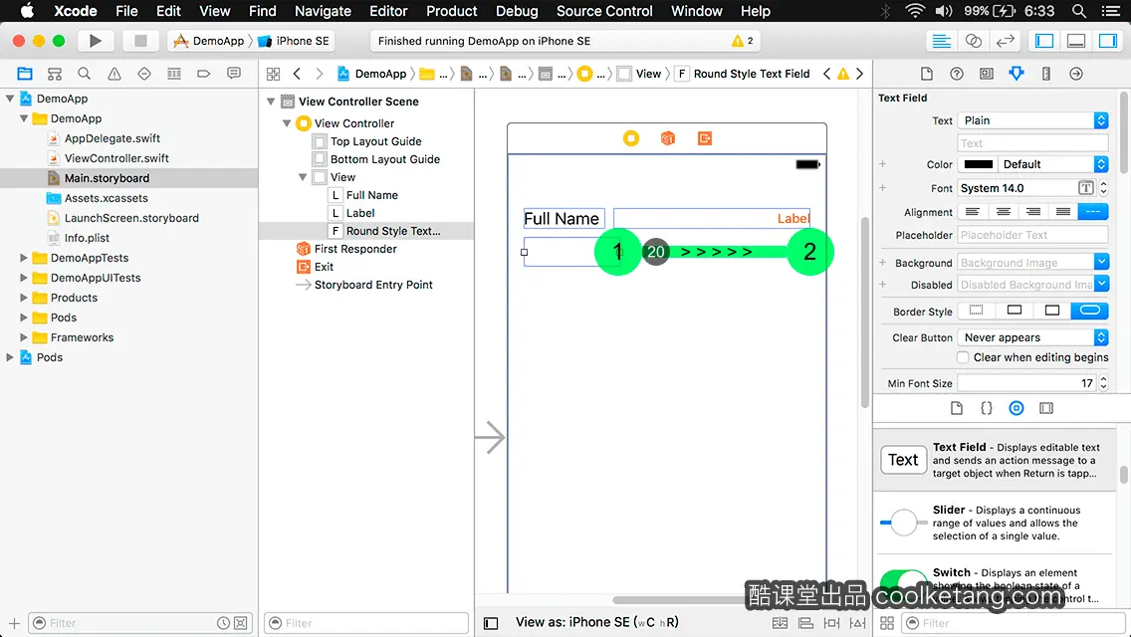Open the Identity inspector icon

[986, 74]
